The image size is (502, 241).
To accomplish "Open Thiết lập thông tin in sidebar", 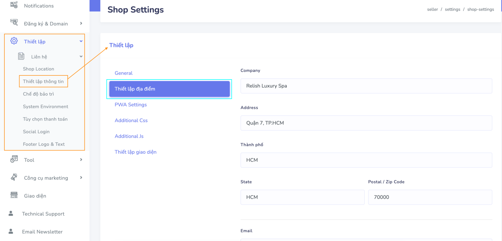I will pos(43,81).
